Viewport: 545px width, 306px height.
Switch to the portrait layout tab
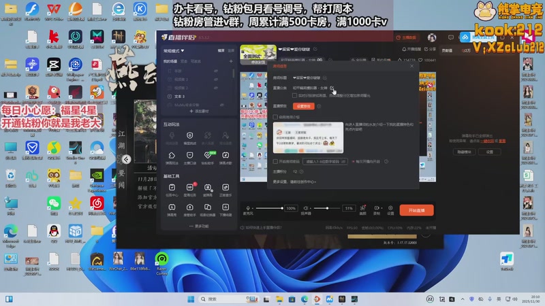point(231,50)
